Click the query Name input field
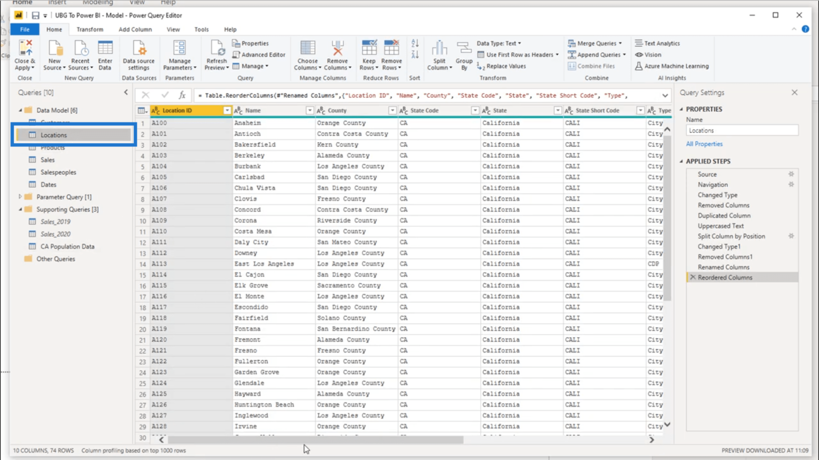Viewport: 819px width, 460px height. [742, 130]
